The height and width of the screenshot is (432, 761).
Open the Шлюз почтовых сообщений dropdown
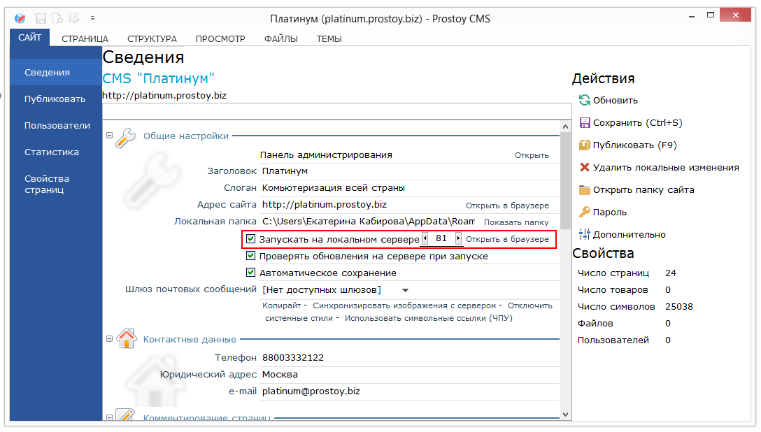coord(405,290)
